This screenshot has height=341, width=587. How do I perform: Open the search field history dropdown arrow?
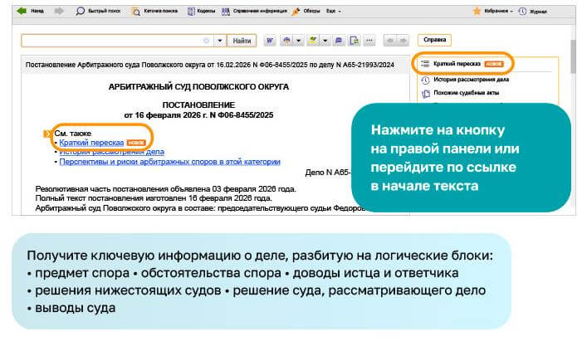coord(219,40)
